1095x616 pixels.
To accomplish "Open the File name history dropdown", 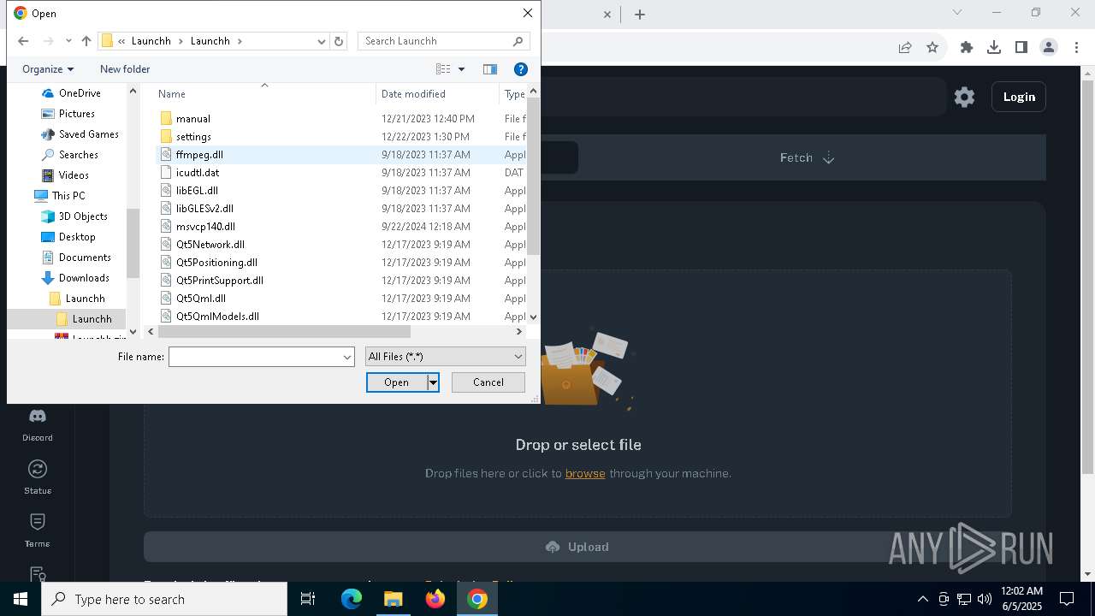I will click(347, 357).
